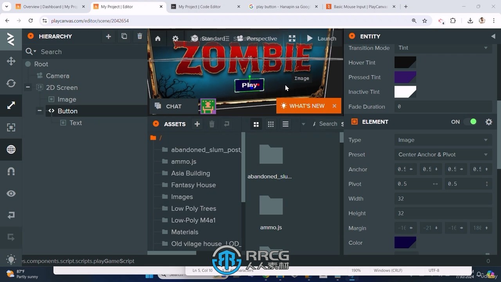Bookmark this page with the star icon

click(425, 21)
